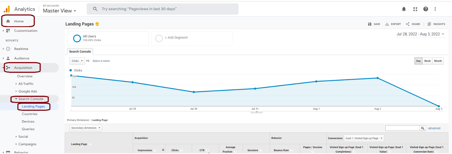Click the help icon next to Clicks column

[x=182, y=150]
